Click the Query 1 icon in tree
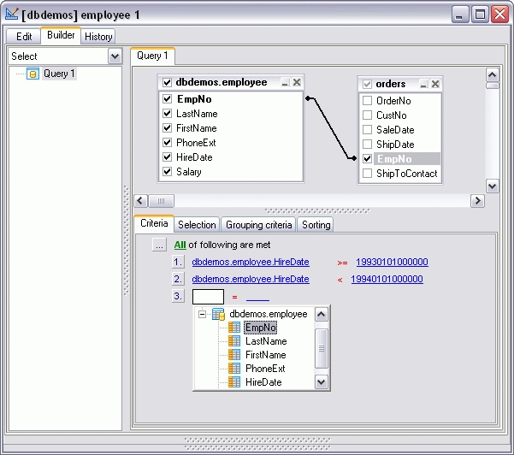This screenshot has height=455, width=514. (x=33, y=74)
